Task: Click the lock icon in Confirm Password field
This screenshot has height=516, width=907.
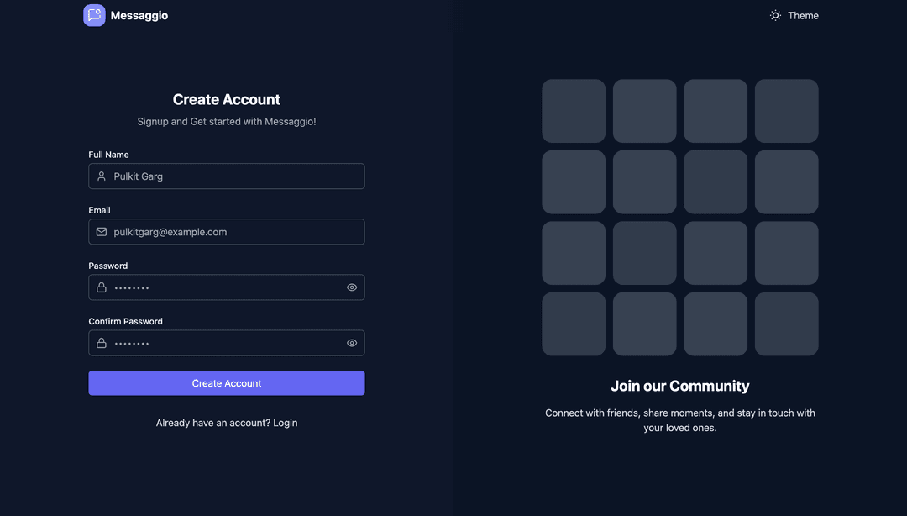Action: pos(102,343)
